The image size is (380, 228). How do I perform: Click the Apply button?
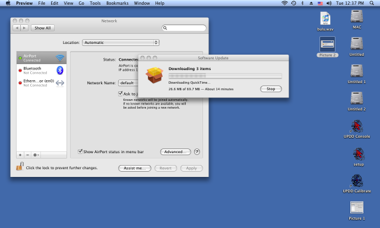[191, 168]
